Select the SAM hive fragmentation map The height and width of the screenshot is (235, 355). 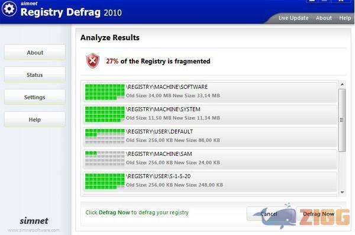105,159
